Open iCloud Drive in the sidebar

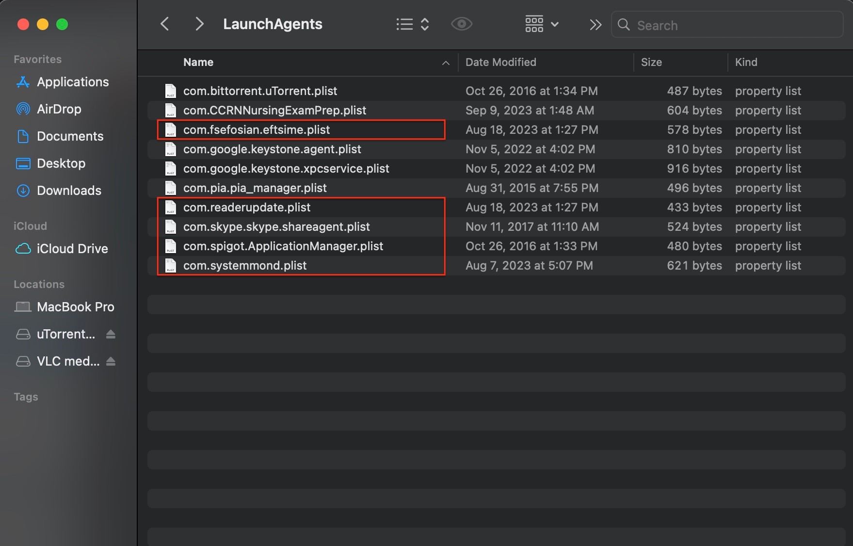62,249
